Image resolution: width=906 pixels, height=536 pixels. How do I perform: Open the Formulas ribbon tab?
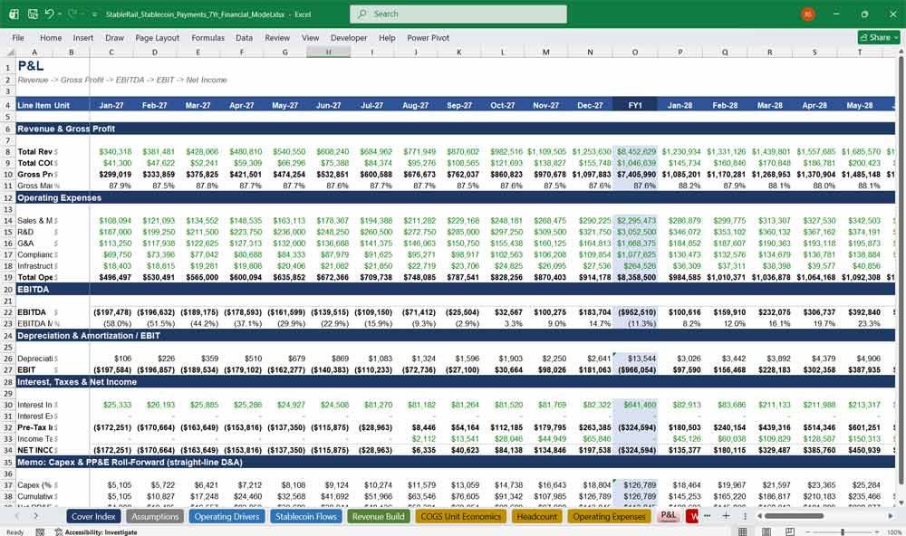[208, 37]
